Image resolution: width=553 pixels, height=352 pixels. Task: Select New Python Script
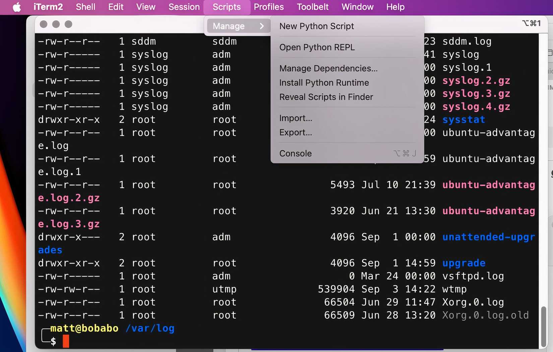(x=316, y=26)
